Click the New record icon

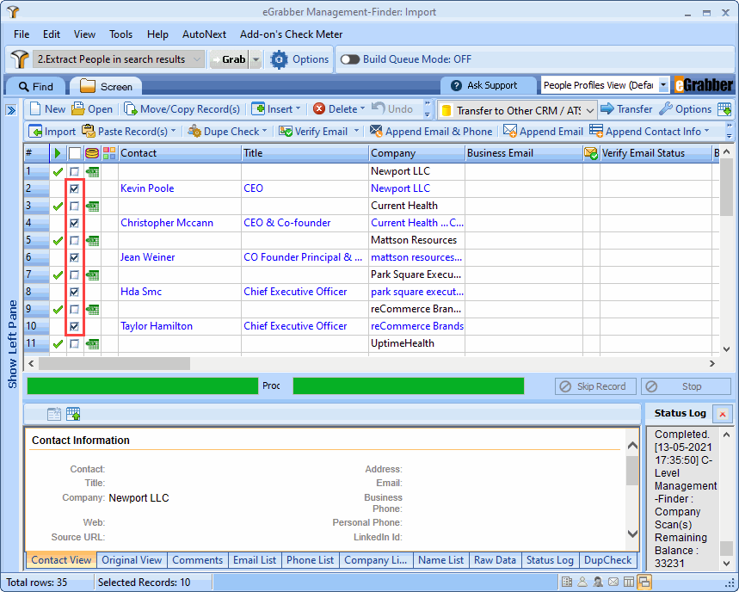coord(35,109)
